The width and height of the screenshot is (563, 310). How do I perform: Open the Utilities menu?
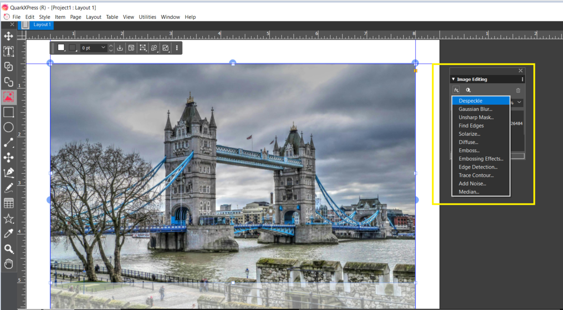[147, 17]
